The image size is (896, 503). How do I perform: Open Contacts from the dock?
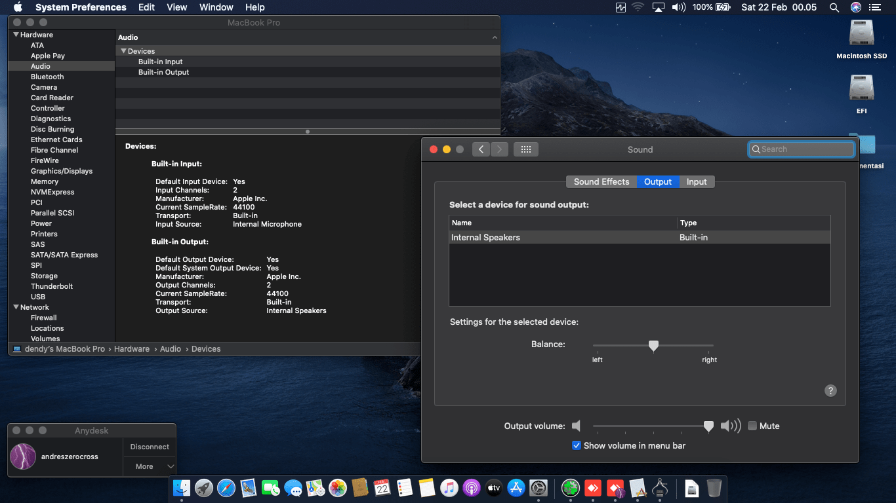tap(359, 487)
